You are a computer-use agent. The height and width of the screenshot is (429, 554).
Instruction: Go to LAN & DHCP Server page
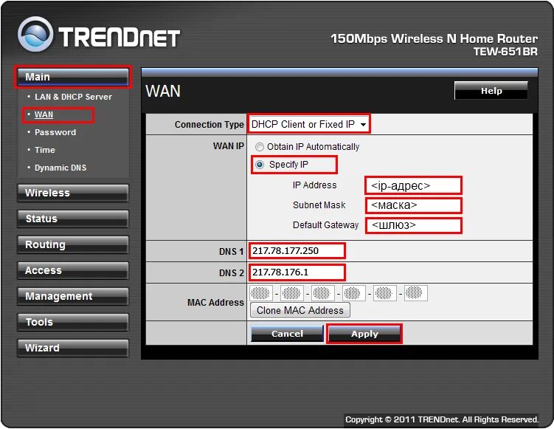(x=73, y=97)
